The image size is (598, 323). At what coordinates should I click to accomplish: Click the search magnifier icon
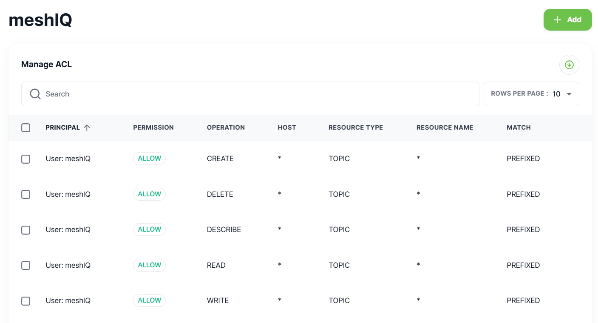(35, 94)
